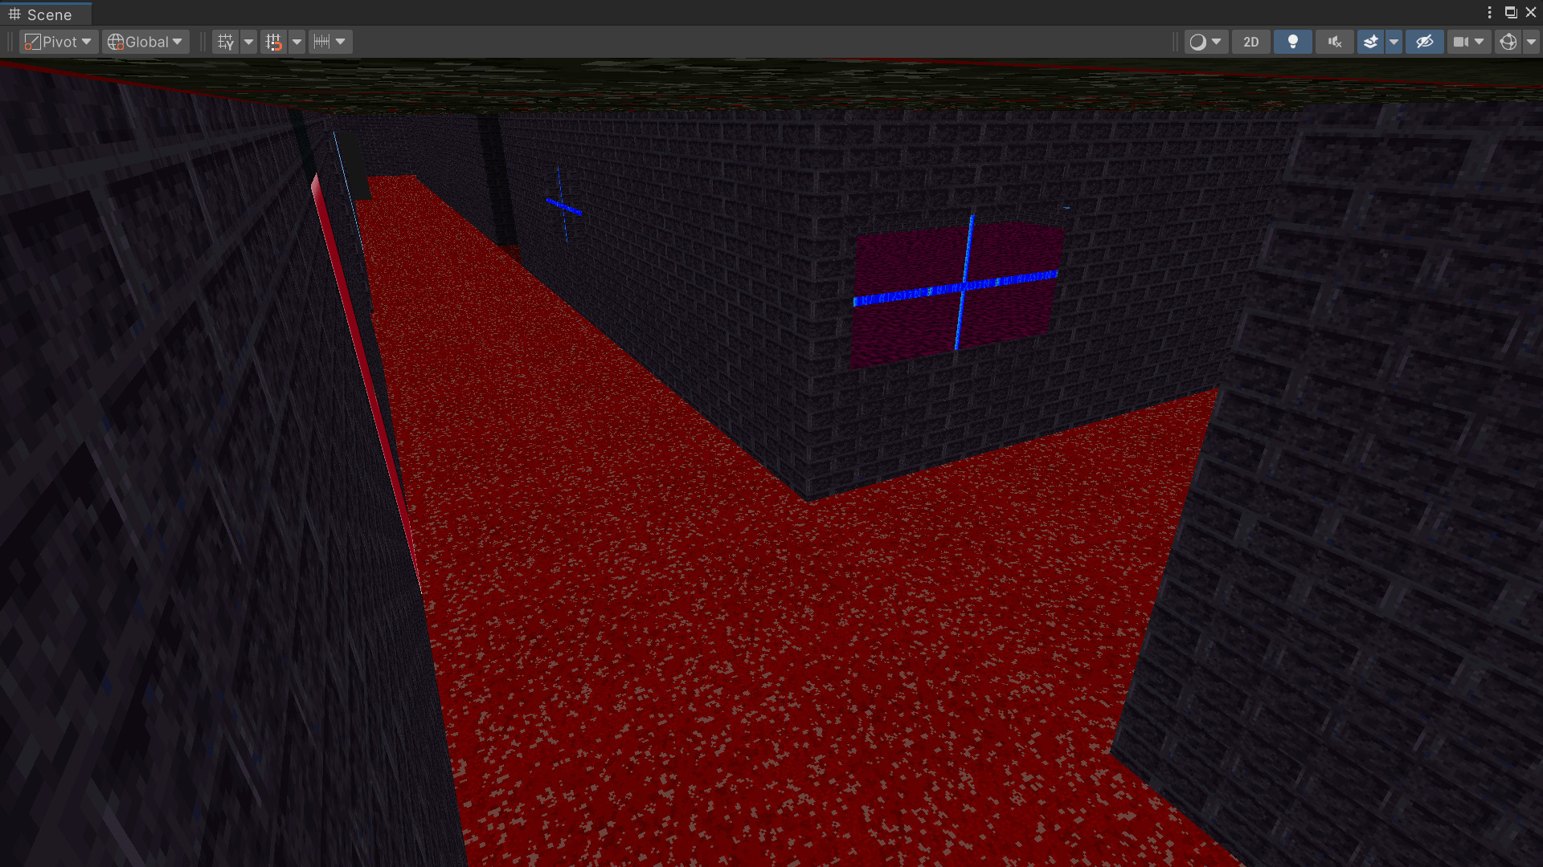Switch to 2D view mode
This screenshot has height=867, width=1543.
[x=1251, y=41]
